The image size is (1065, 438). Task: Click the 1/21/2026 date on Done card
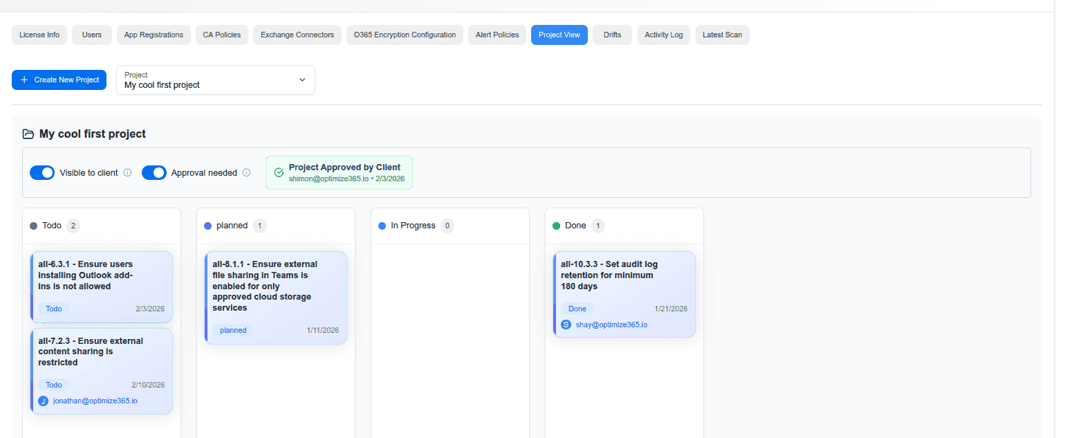[671, 309]
